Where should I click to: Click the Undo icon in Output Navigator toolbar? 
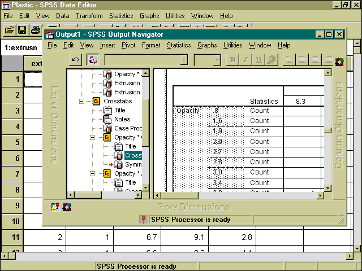tap(75, 60)
